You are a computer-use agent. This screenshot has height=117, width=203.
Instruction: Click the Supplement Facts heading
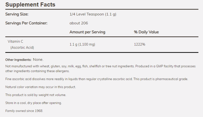(30, 5)
